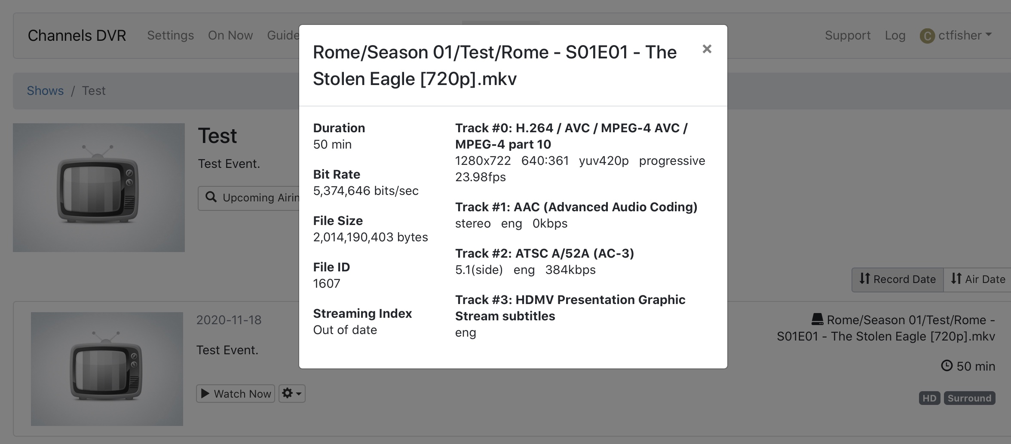
Task: Navigate to Shows breadcrumb
Action: [x=45, y=91]
